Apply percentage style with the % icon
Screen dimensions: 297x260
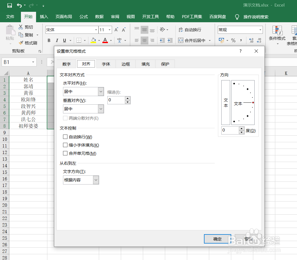pyautogui.click(x=233, y=40)
